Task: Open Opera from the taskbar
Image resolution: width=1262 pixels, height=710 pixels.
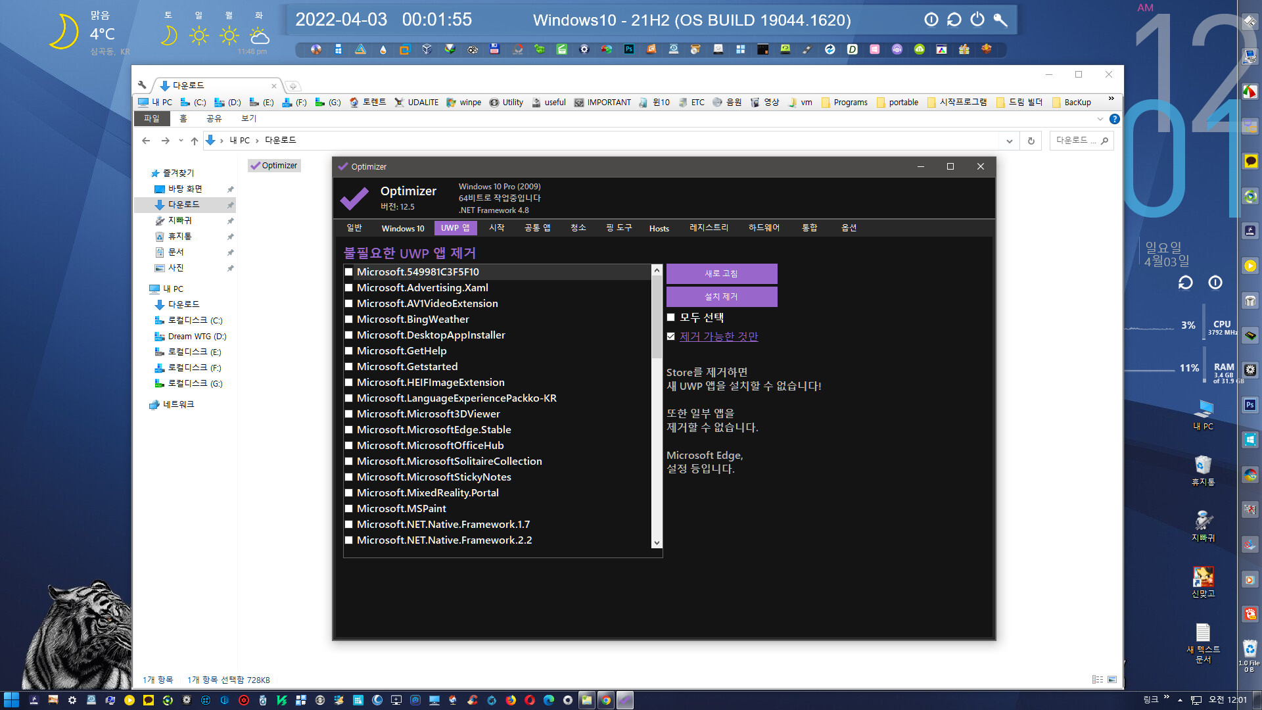Action: click(530, 700)
